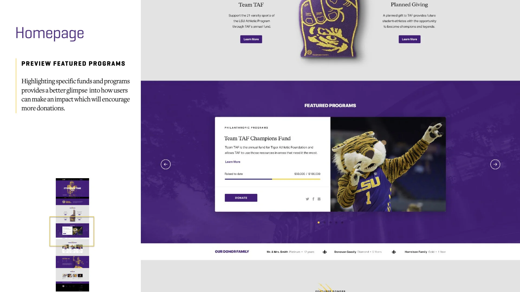Open Learn More link in Champions Fund card
Screen dimensions: 520x292
pyautogui.click(x=233, y=162)
